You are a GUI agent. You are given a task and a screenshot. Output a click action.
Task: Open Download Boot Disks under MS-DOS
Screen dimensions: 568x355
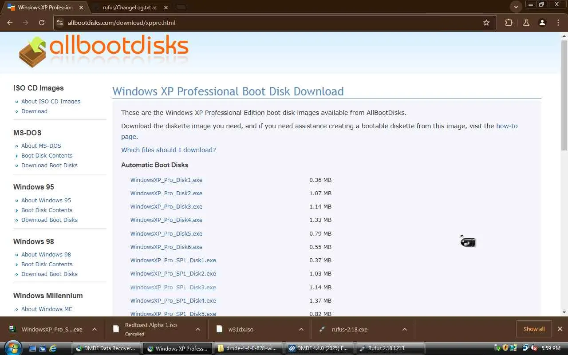pos(49,165)
